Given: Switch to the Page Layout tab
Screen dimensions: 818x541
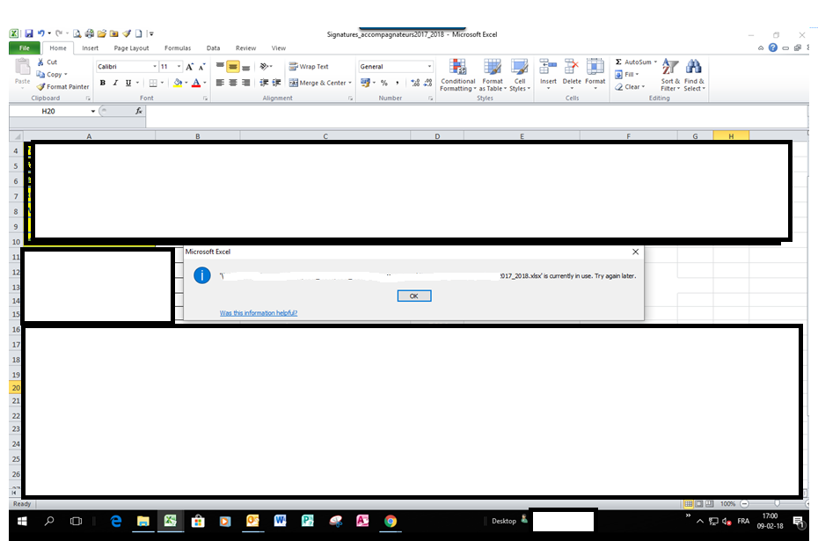Looking at the screenshot, I should click(x=131, y=48).
